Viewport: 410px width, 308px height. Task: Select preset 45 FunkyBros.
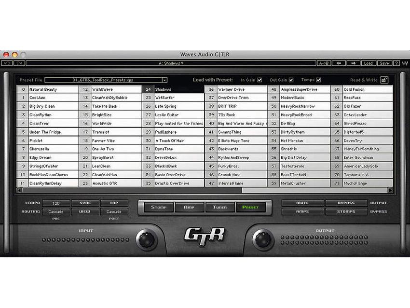(236, 166)
